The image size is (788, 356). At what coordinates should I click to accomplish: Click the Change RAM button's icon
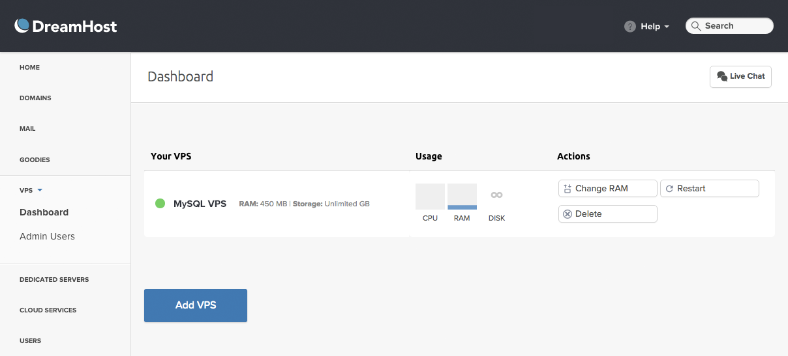coord(567,189)
